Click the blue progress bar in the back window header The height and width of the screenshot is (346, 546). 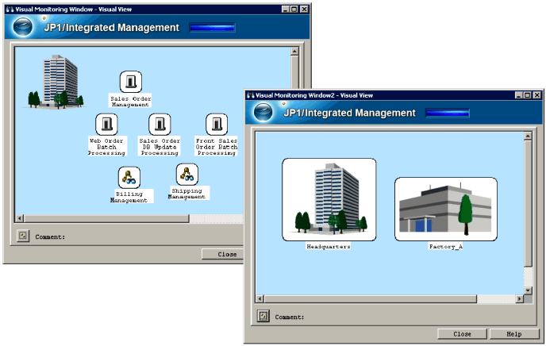coord(213,28)
